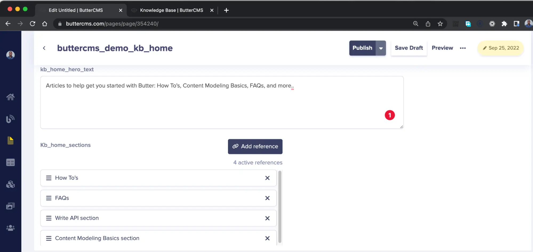Reload the page with the refresh icon
The width and height of the screenshot is (533, 252).
point(33,24)
